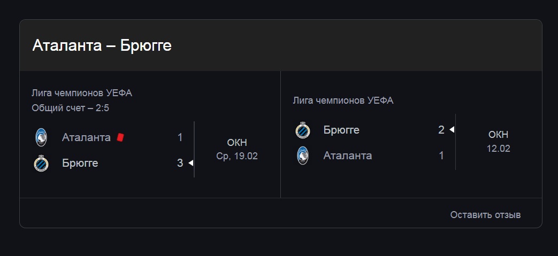Click Brugge crest in the 12.02 match
The width and height of the screenshot is (558, 256).
point(303,130)
